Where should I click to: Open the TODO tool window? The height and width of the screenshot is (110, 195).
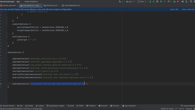coord(80,106)
